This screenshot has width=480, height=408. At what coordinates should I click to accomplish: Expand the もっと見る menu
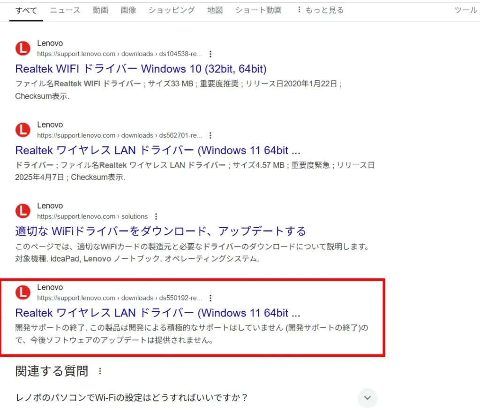coord(321,10)
